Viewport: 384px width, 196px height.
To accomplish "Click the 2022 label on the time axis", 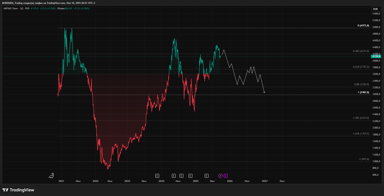I will (x=96, y=181).
